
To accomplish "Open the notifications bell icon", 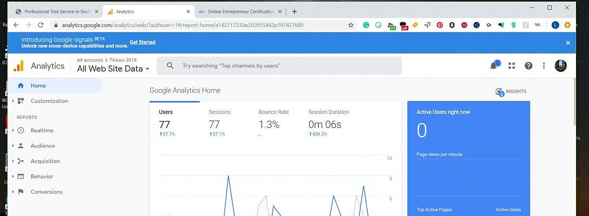I will tap(493, 66).
